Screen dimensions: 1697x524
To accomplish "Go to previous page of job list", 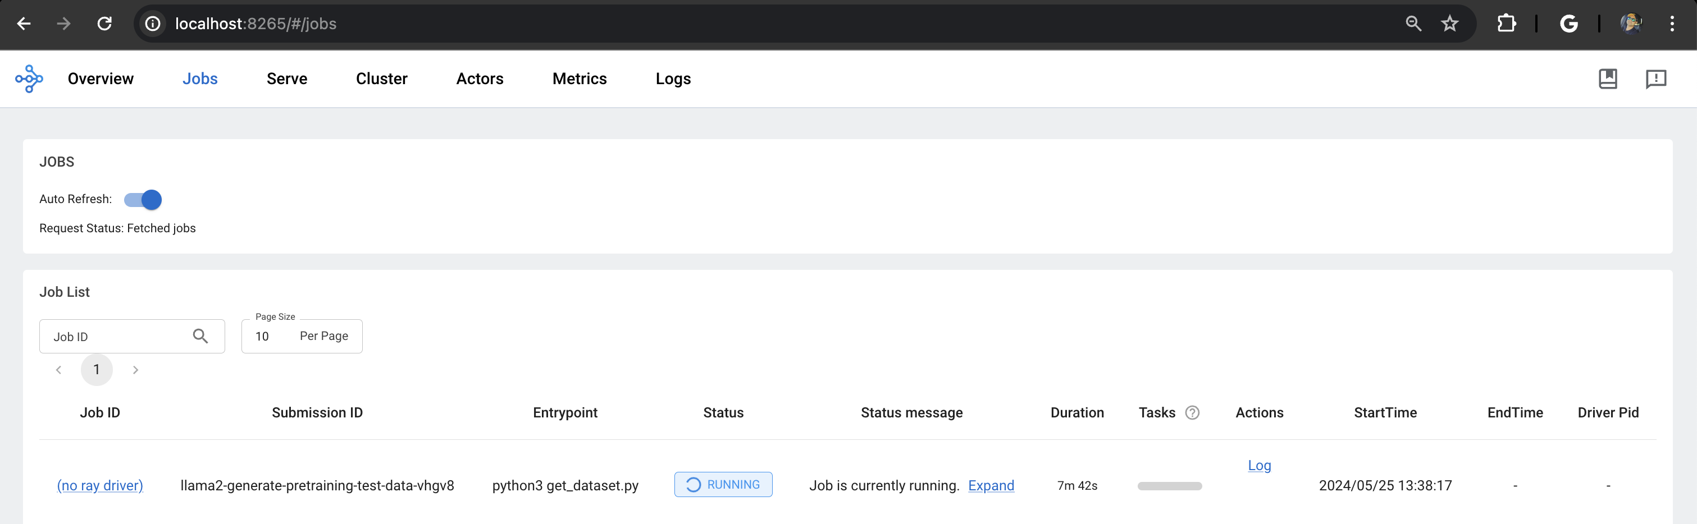I will 58,370.
